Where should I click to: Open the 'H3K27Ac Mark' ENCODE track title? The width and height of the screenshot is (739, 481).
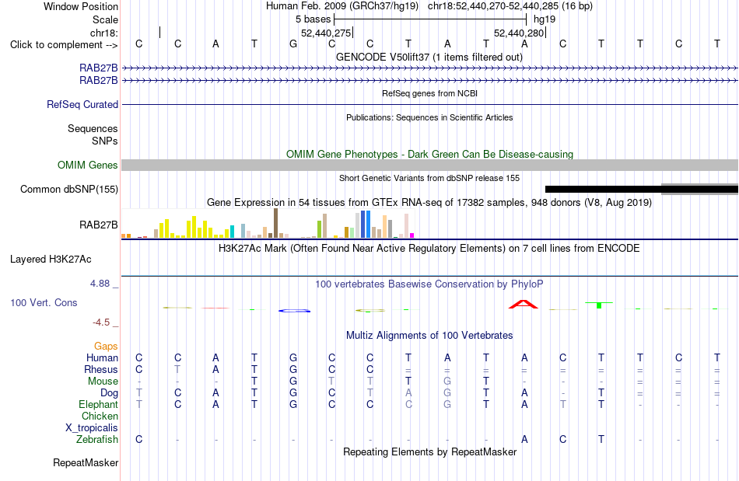pos(429,248)
